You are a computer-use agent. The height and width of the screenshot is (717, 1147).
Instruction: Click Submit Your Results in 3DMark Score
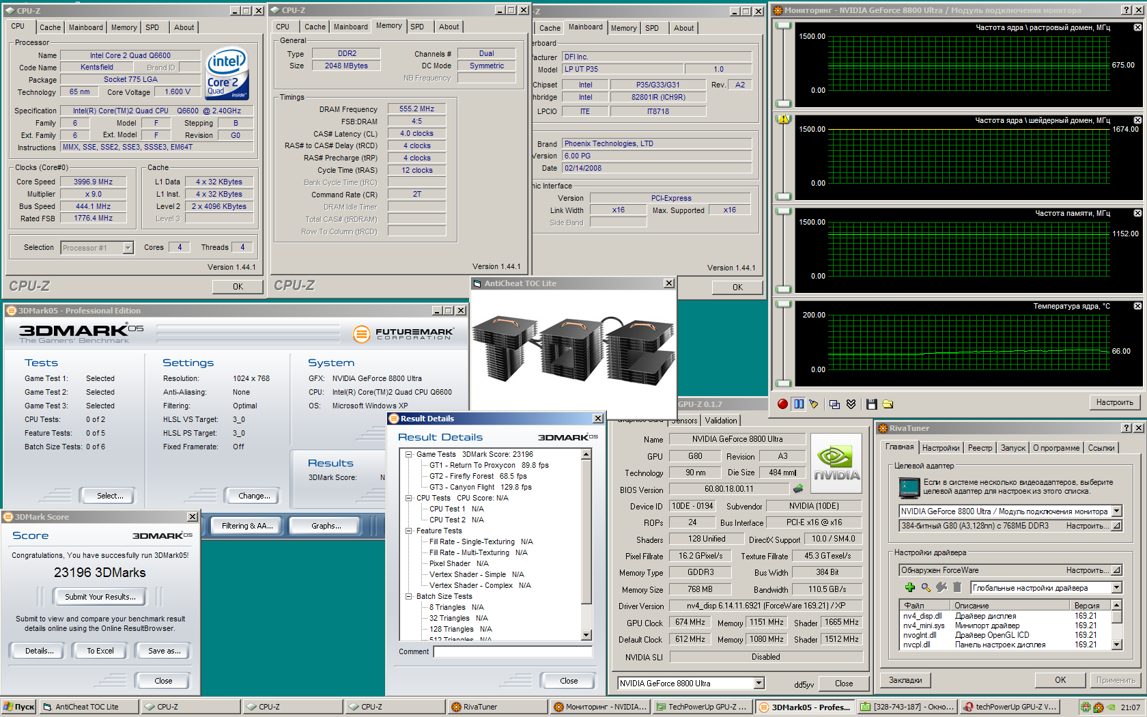100,597
